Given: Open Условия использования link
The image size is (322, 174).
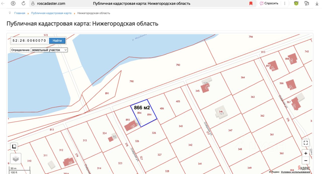Looking at the screenshot, I should click(296, 172).
